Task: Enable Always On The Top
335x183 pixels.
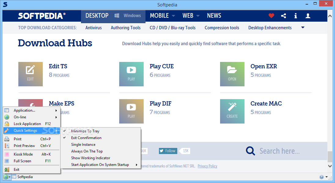Action: [87, 151]
